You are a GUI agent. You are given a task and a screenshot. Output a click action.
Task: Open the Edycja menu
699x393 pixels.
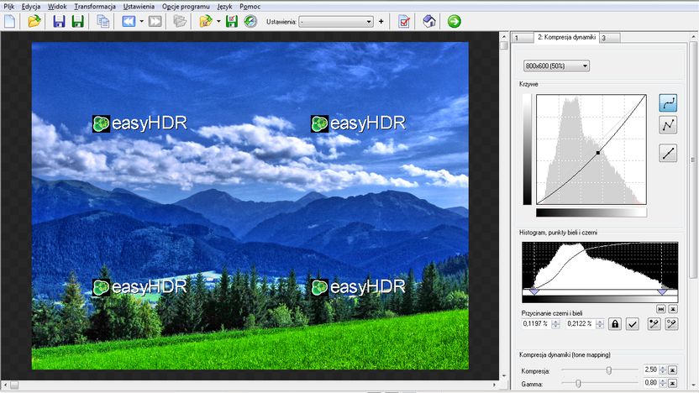click(31, 7)
